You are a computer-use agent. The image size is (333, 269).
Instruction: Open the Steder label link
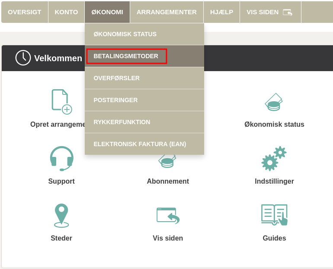pos(61,238)
